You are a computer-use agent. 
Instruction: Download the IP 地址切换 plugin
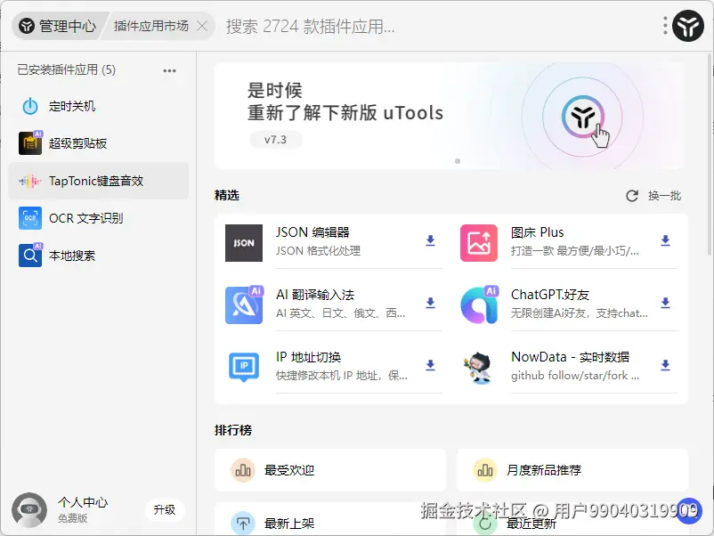[430, 365]
